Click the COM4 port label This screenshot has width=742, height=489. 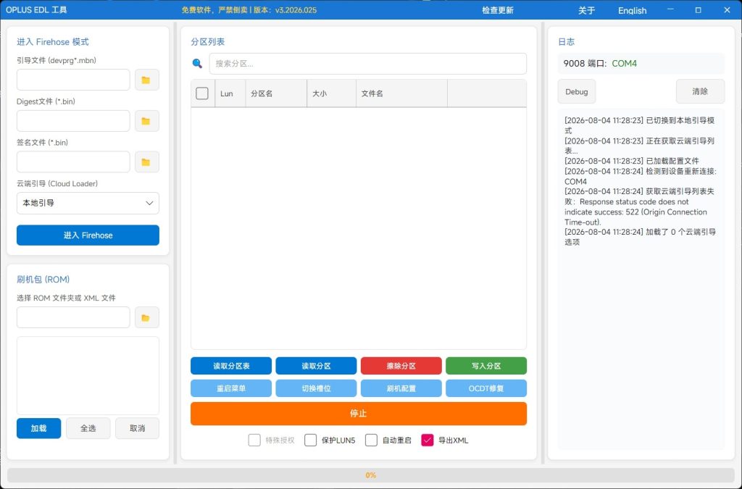click(x=624, y=63)
